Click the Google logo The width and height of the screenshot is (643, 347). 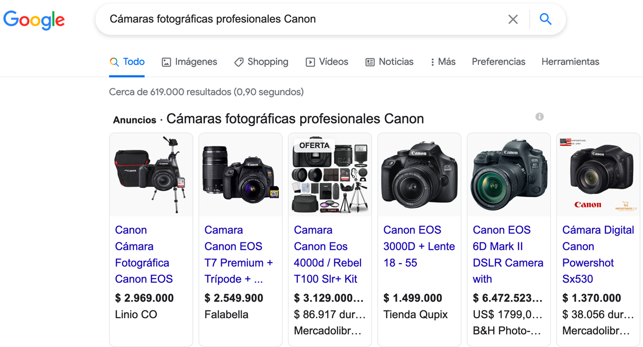(x=34, y=20)
